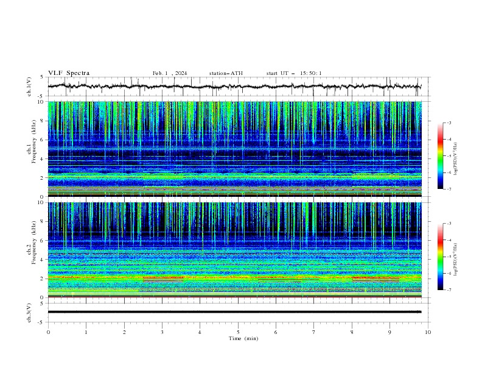Image resolution: width=482 pixels, height=373 pixels.
Task: Click the ch.1 spectrogram panel
Action: tap(235, 149)
